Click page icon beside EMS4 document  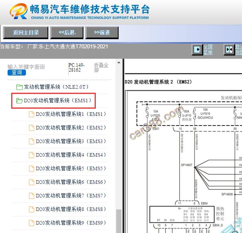[32, 155]
